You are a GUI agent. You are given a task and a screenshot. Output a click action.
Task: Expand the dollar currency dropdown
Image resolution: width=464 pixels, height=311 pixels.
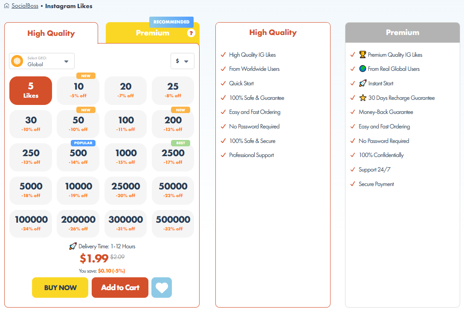[x=182, y=61]
